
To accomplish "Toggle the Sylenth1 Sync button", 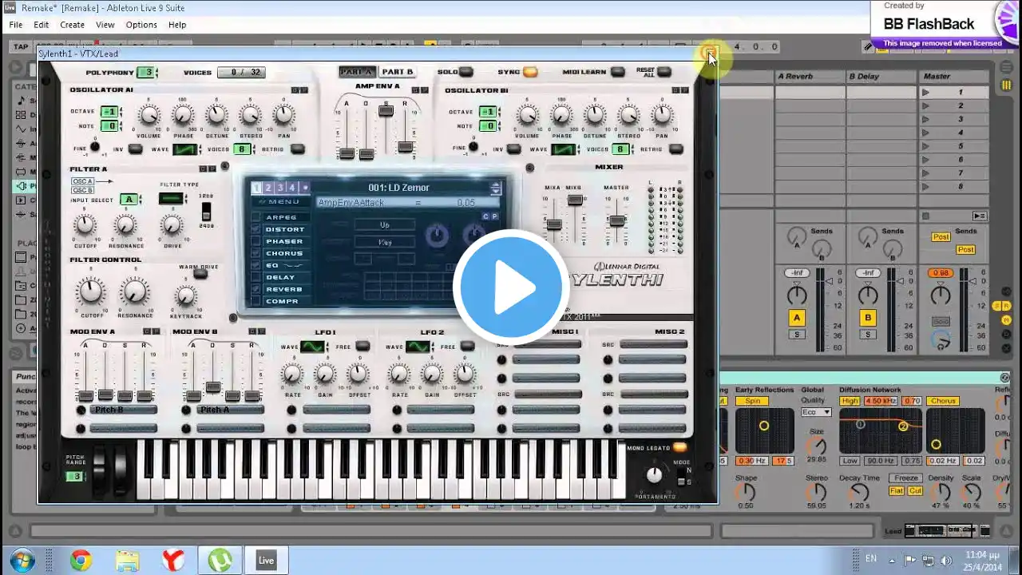I will click(x=530, y=72).
